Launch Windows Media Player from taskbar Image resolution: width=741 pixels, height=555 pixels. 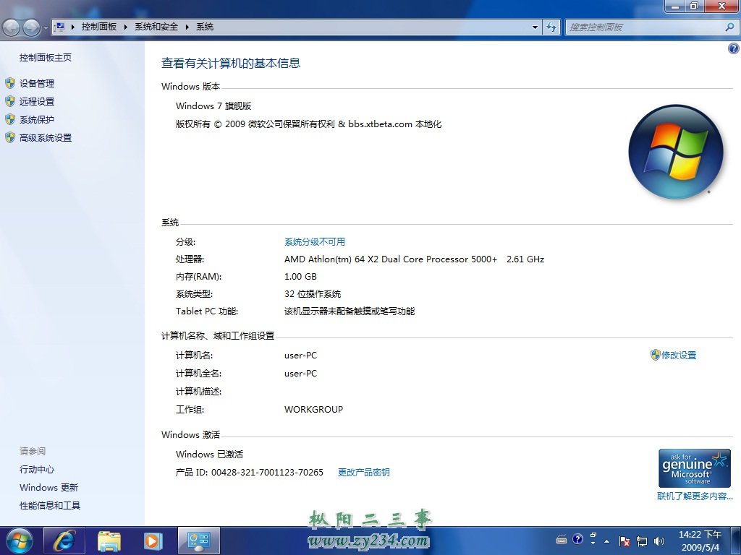point(152,541)
